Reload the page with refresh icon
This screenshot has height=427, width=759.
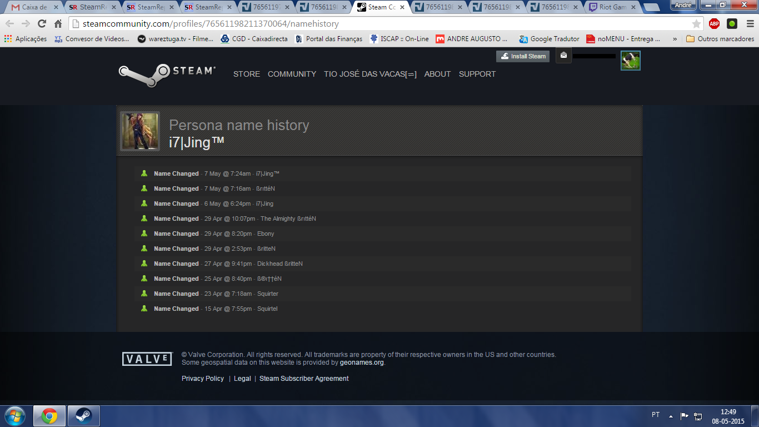42,24
